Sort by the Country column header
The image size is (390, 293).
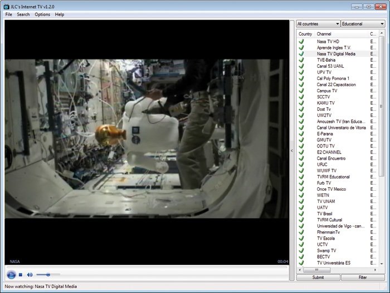click(x=305, y=34)
